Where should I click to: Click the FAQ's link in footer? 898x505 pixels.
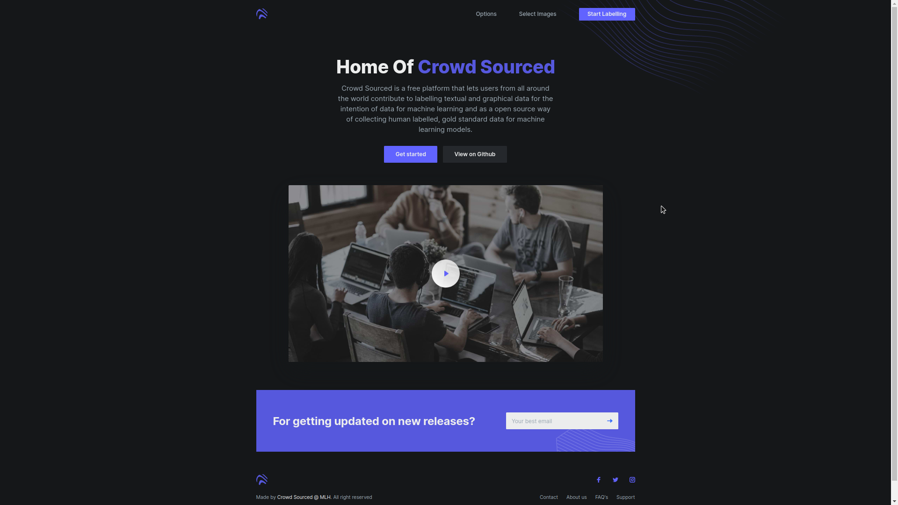[601, 497]
